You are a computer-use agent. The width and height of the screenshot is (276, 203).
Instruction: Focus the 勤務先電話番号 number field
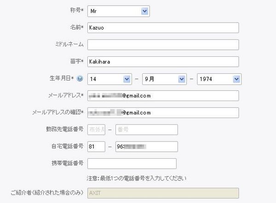tap(147, 130)
